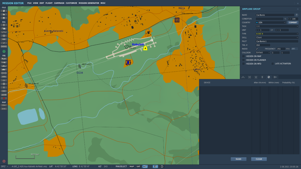Open the MISSION GENERATOR menu
301x169 pixels.
pyautogui.click(x=89, y=3)
